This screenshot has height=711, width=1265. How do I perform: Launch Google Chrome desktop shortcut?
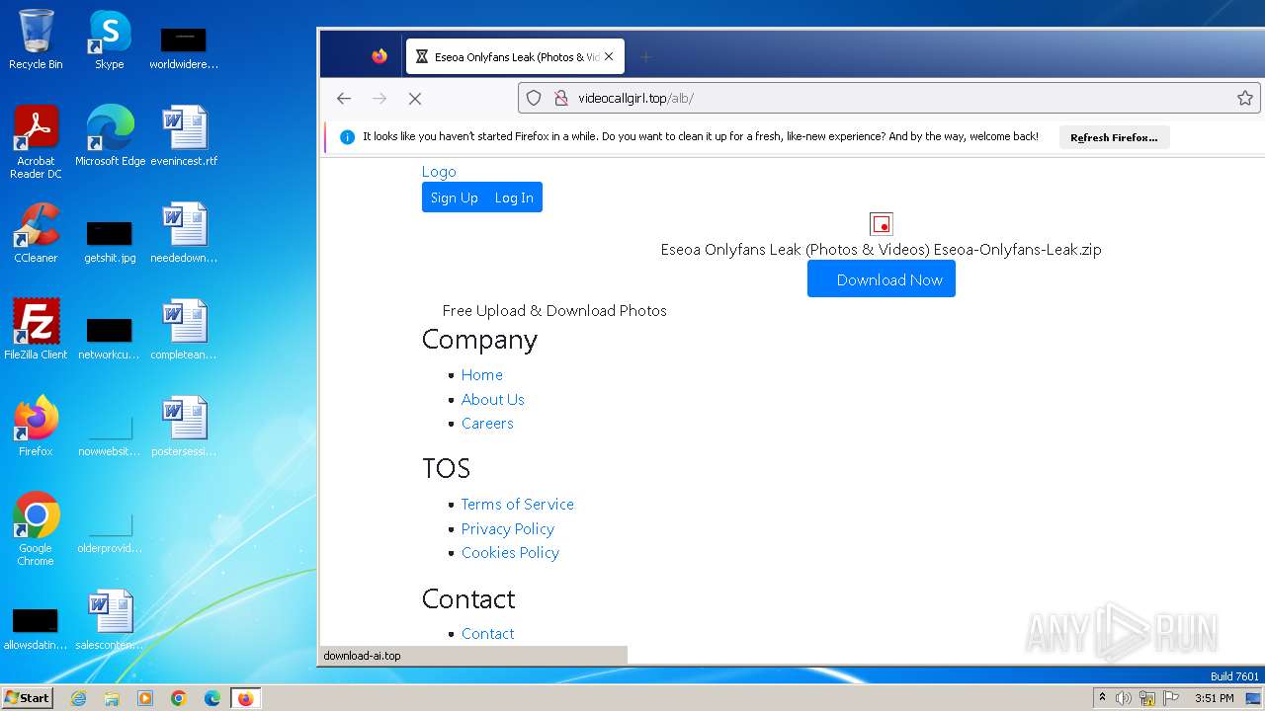(36, 529)
